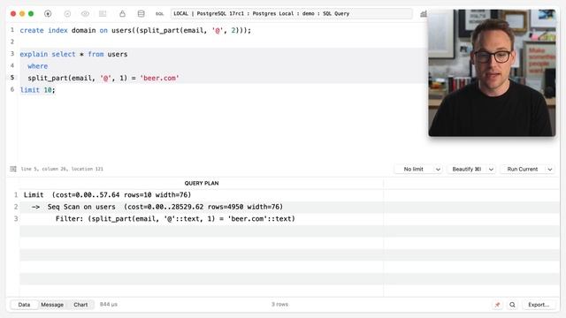Click the search magnifier icon in bottom bar
This screenshot has width=566, height=318.
tap(512, 305)
